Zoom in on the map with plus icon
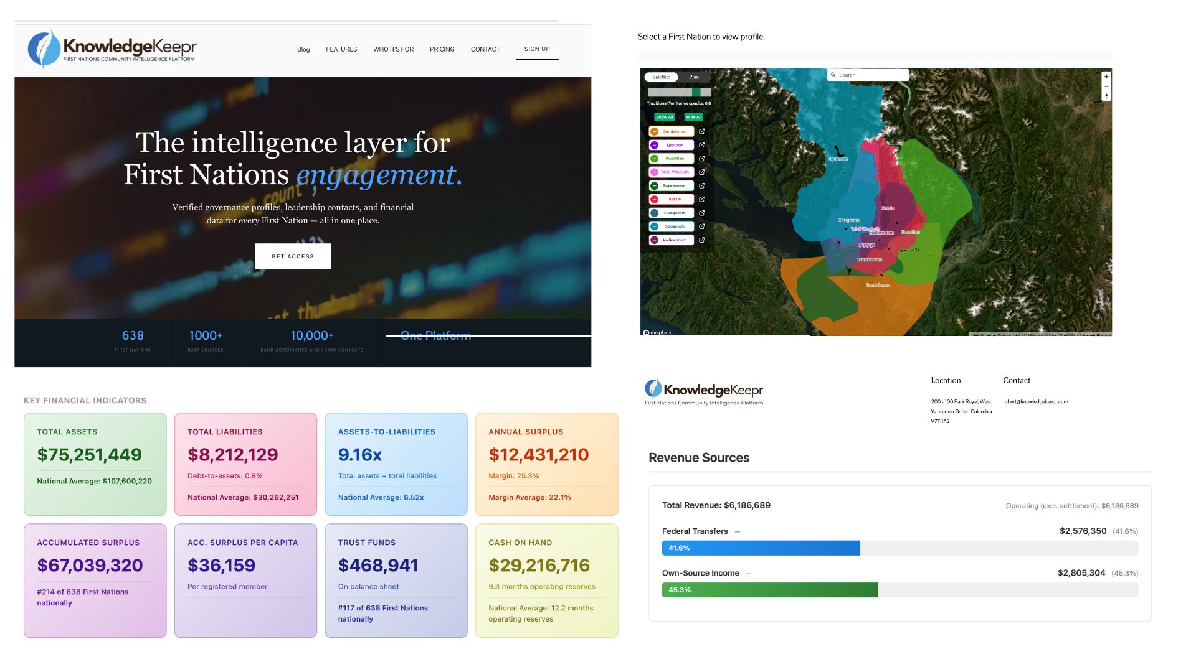This screenshot has width=1196, height=672. point(1106,77)
